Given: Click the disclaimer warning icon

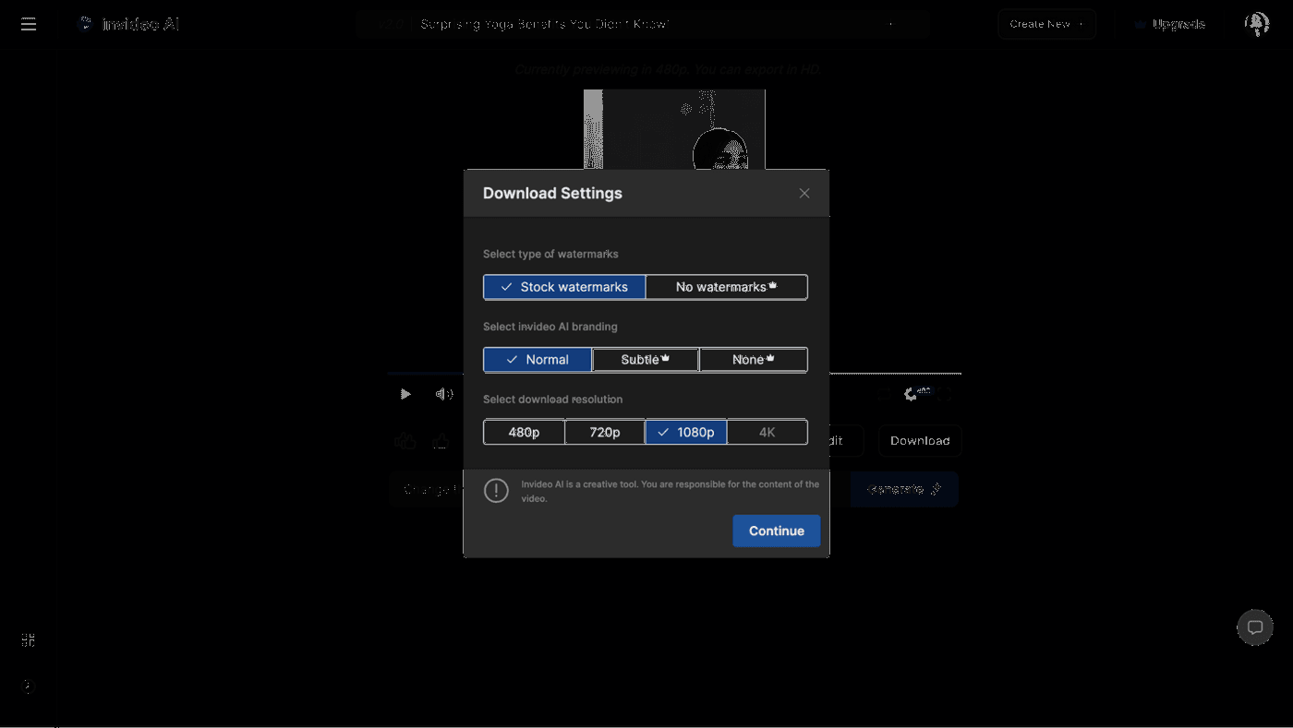Looking at the screenshot, I should click(496, 491).
